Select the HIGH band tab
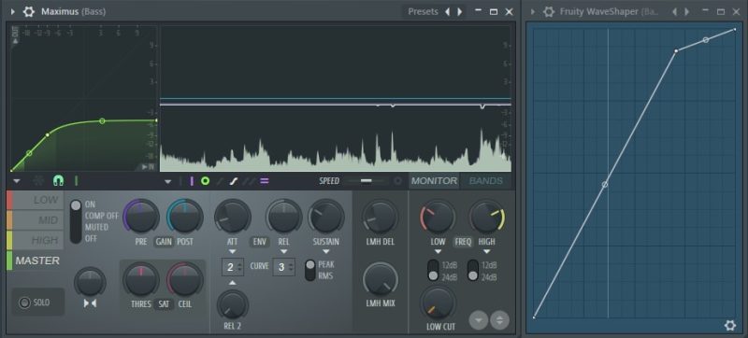 36,240
